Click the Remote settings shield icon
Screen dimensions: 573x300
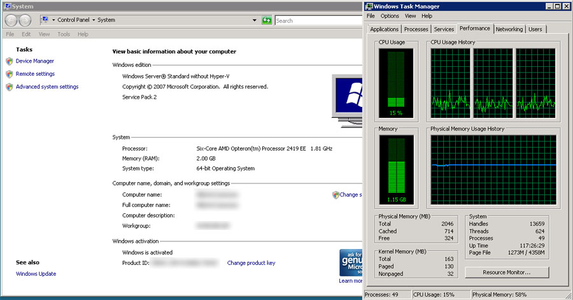click(9, 74)
